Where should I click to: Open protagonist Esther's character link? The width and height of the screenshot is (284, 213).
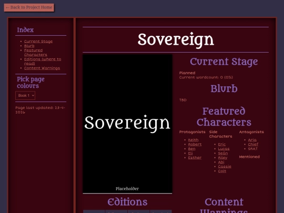pos(195,158)
